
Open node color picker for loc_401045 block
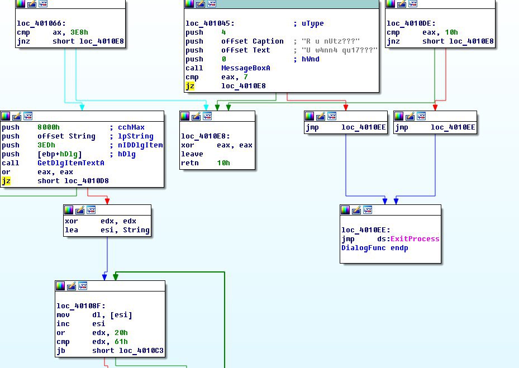click(189, 4)
